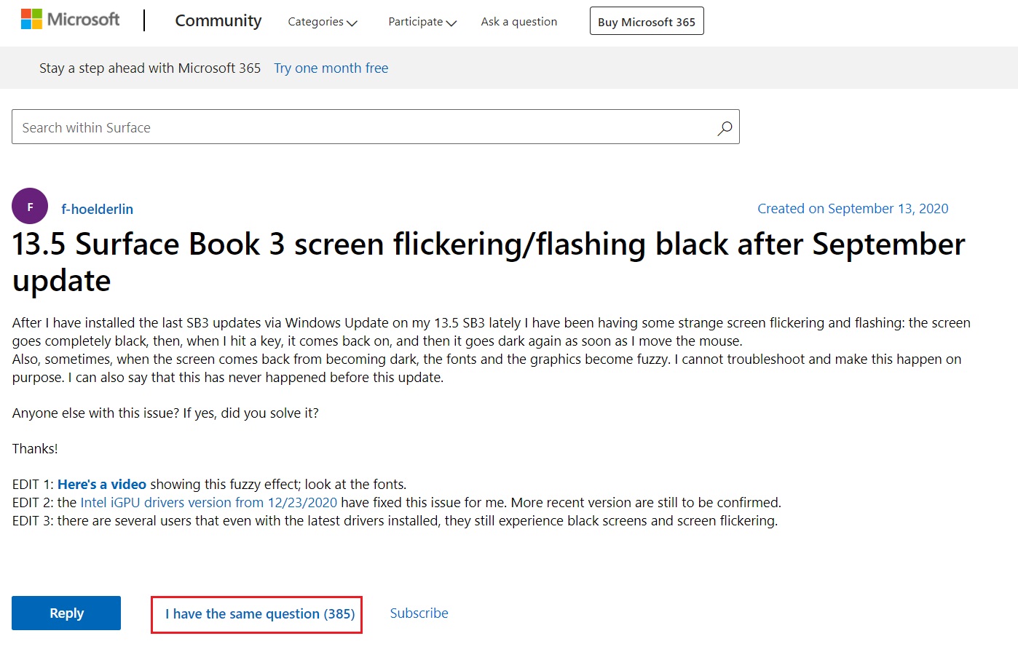This screenshot has height=652, width=1018.
Task: Click the Participate chevron arrow
Action: click(451, 23)
